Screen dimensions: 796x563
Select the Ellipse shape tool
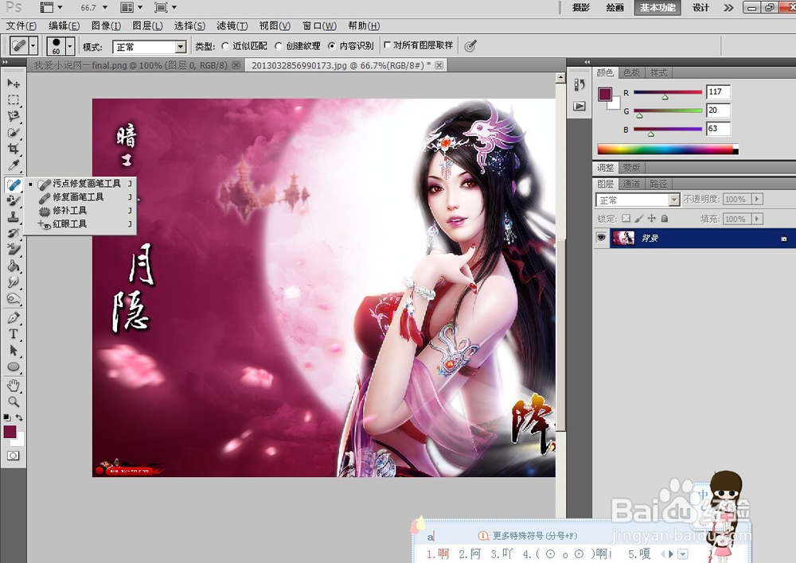pyautogui.click(x=14, y=367)
